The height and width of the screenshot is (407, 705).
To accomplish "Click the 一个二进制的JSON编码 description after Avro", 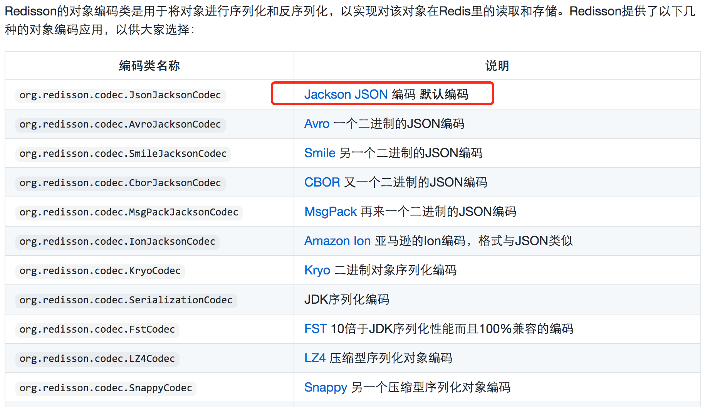I will coord(399,124).
